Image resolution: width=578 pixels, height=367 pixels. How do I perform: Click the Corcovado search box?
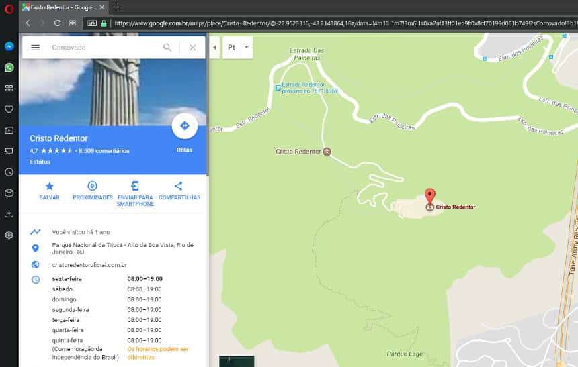pos(105,48)
